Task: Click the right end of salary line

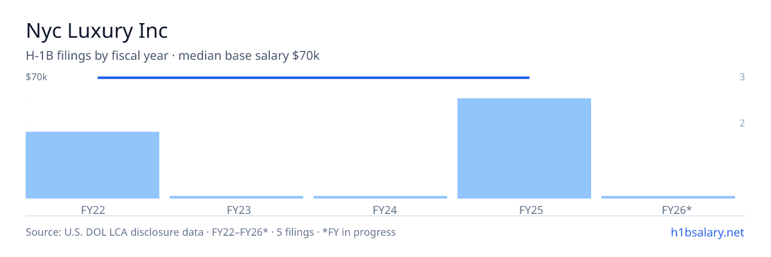Action: (527, 78)
